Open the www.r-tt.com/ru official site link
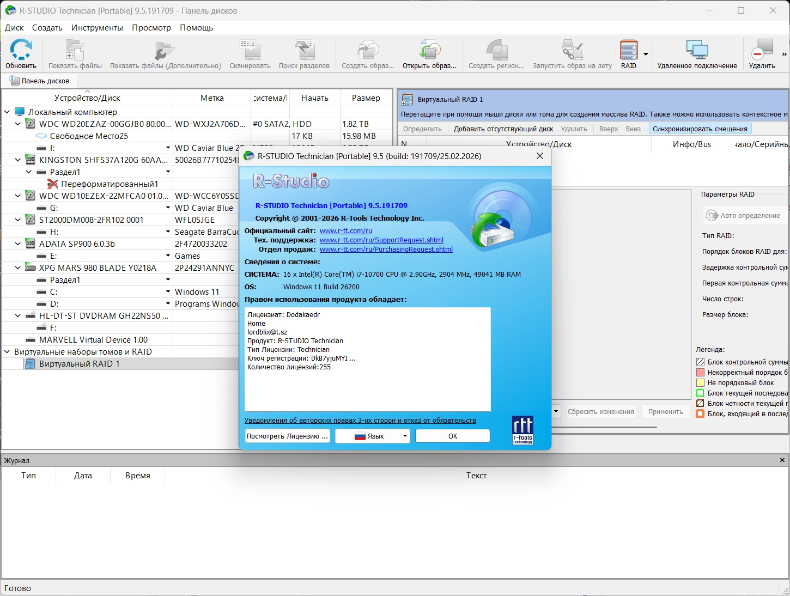Viewport: 790px width, 596px height. (x=346, y=230)
